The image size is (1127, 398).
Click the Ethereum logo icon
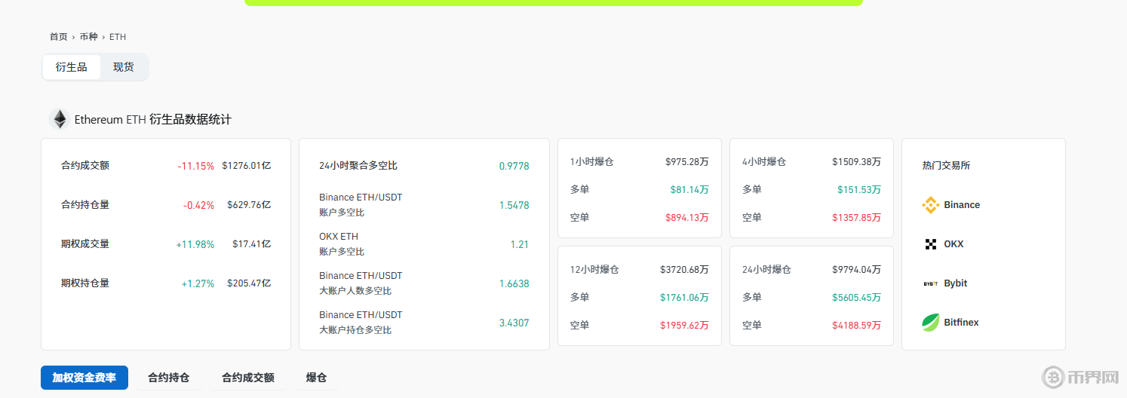[x=59, y=119]
